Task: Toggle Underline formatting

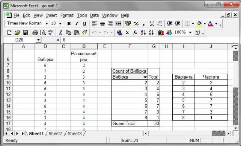Action: 84,24
